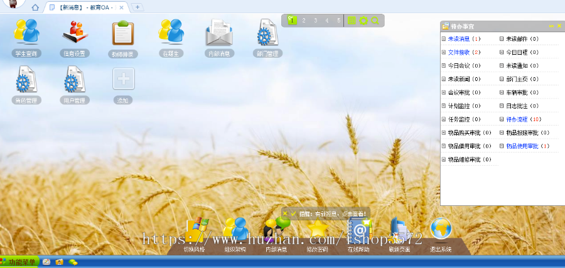The height and width of the screenshot is (268, 565).
Task: Click 物品维修审批 (0) entry
Action: tap(470, 159)
